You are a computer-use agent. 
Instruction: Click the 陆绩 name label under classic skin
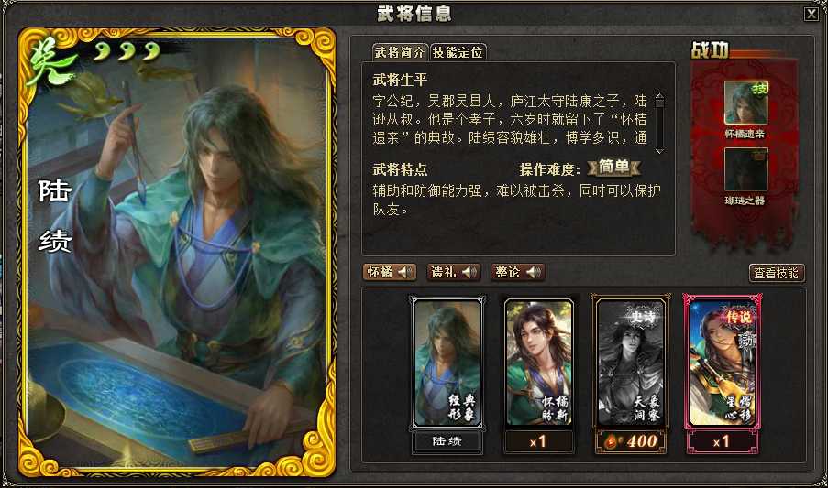[x=447, y=441]
